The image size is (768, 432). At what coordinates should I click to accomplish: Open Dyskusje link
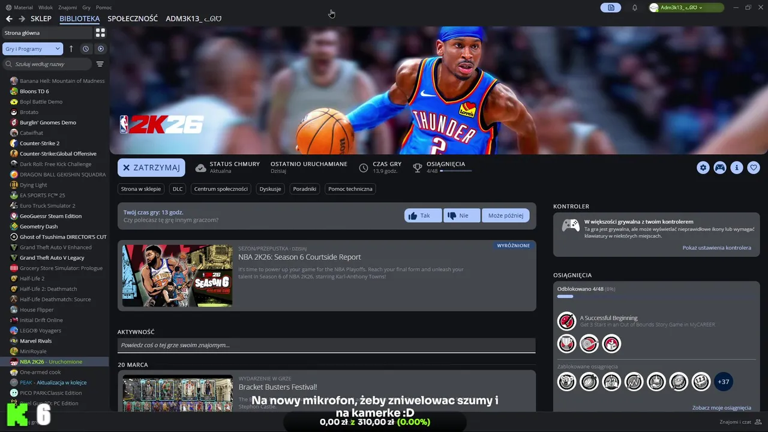(x=270, y=189)
